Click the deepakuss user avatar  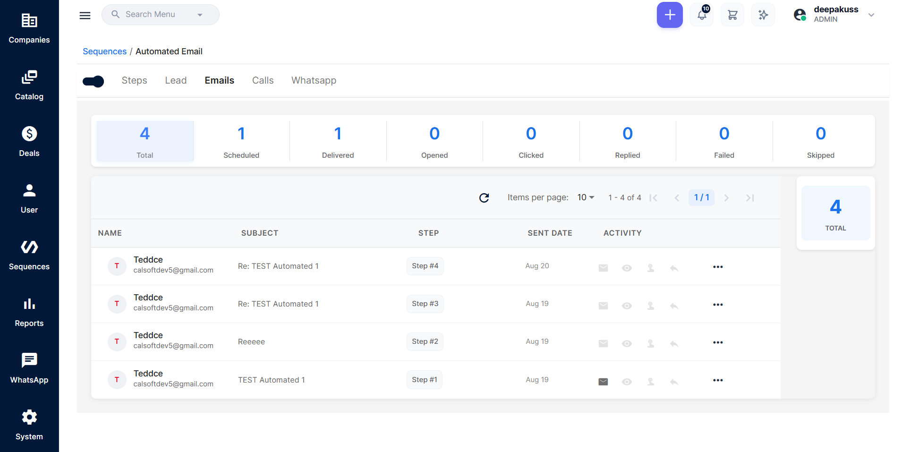(x=800, y=15)
